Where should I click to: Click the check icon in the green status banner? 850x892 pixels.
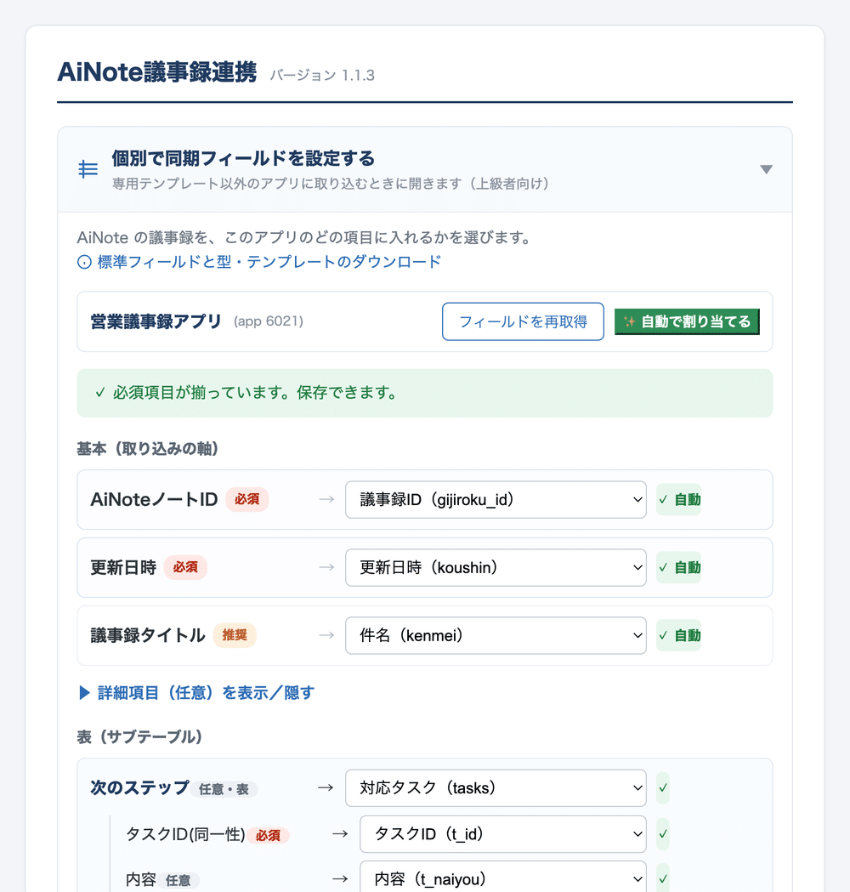(100, 393)
